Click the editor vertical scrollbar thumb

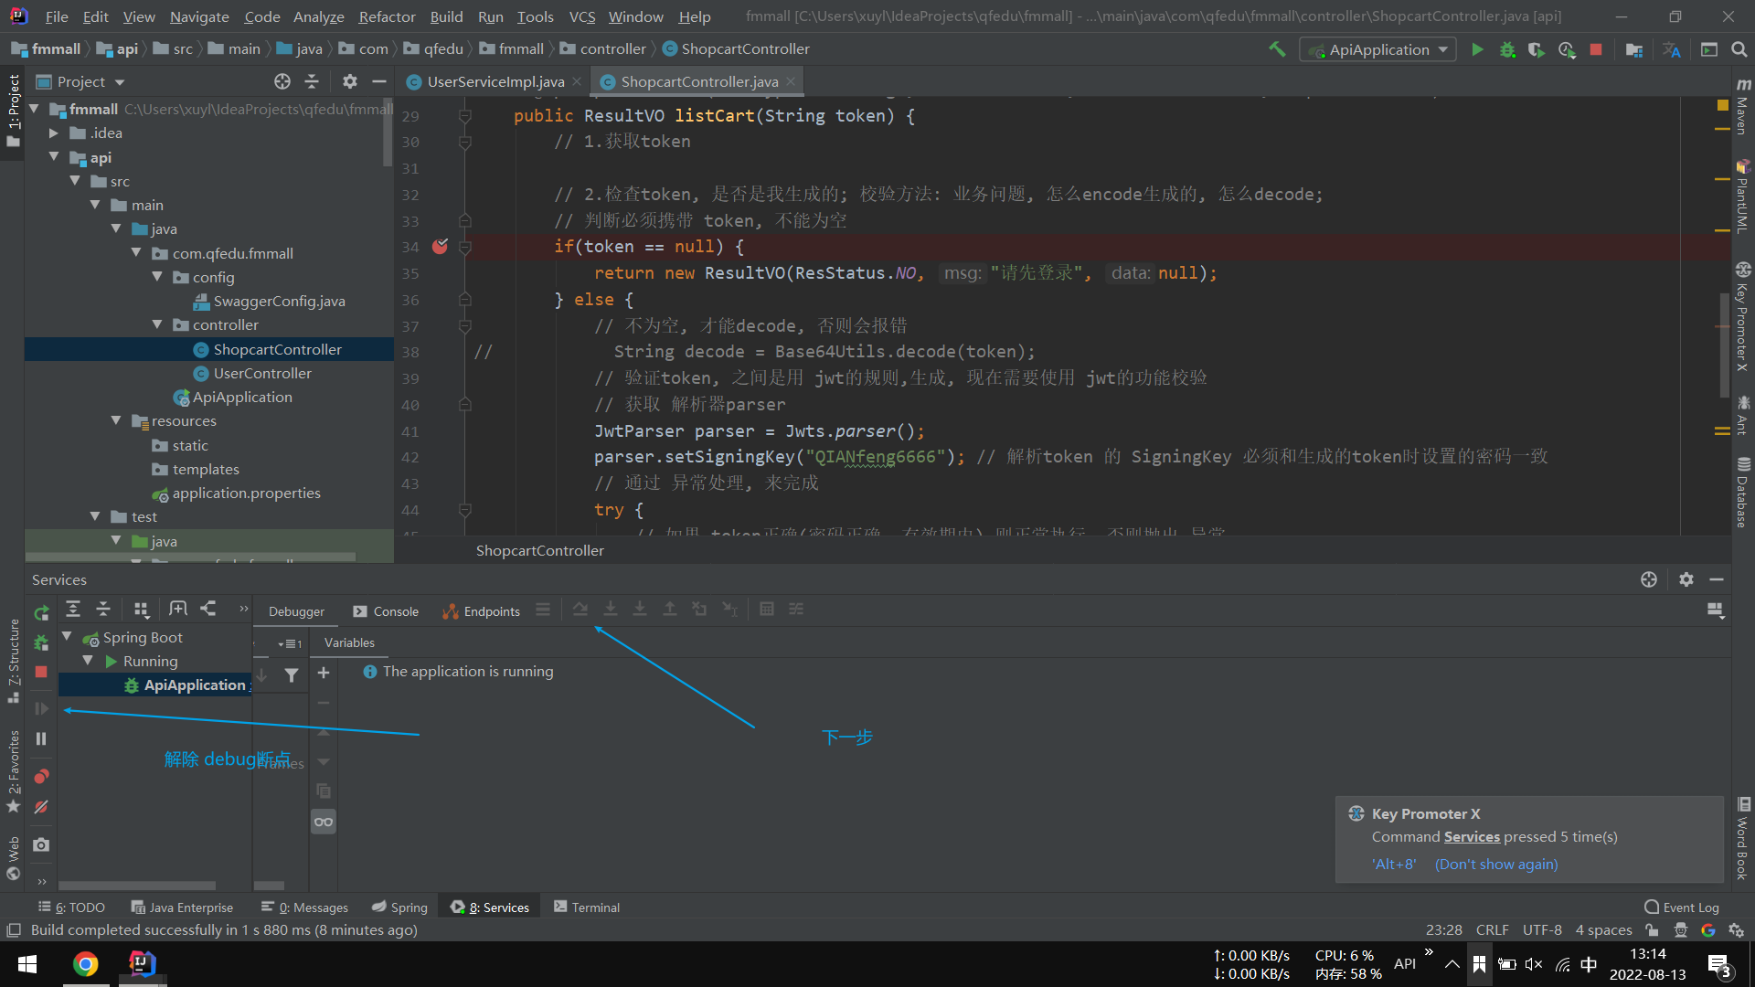point(1724,347)
